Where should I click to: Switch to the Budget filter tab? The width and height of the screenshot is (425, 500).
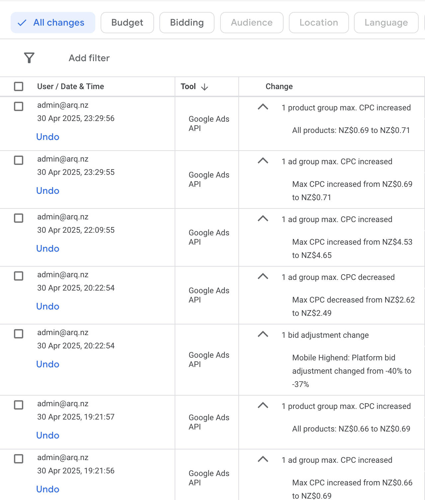tap(127, 23)
